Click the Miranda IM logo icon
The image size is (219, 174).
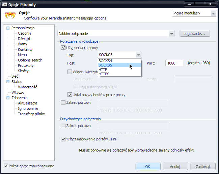[10, 15]
